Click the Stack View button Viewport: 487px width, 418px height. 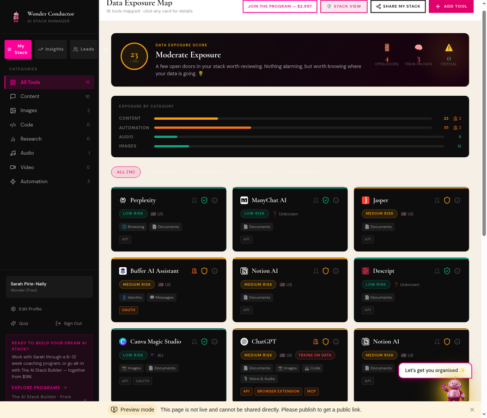(344, 6)
